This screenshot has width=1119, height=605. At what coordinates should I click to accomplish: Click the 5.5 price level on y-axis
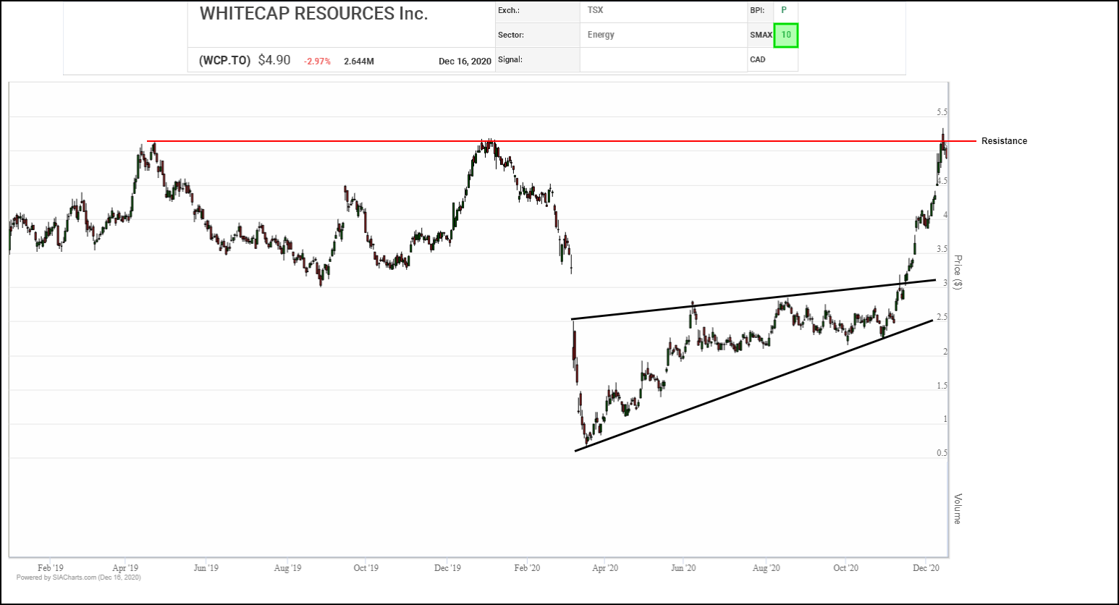pos(942,112)
